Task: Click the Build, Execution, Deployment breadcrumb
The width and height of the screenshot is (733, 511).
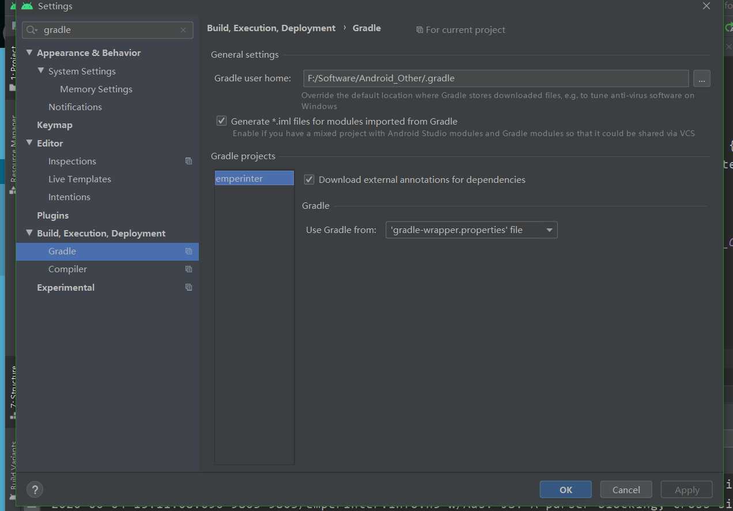Action: 271,28
